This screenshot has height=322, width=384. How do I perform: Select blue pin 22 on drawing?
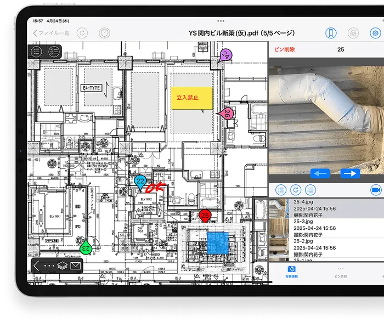pos(140,182)
